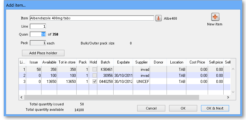Click the New item plus icon
Viewport: 246px width, 120px height.
pos(215,17)
